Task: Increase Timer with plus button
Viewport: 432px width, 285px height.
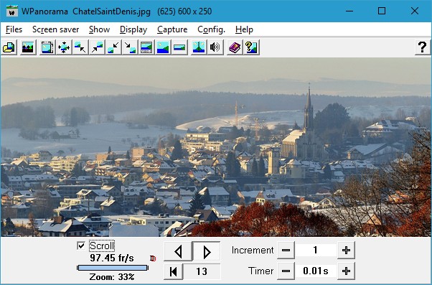Action: 346,271
